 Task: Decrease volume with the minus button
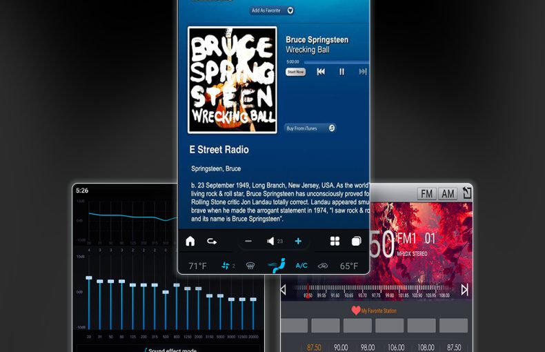pyautogui.click(x=248, y=241)
